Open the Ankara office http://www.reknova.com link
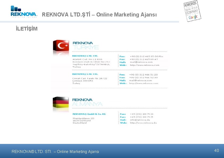Viewport: 224px width, 158px height. [144, 83]
